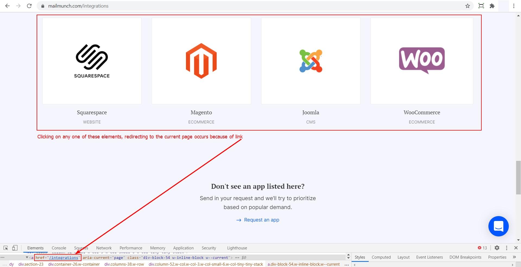This screenshot has width=521, height=267.
Task: Collapse the selected anchor element triangle
Action: pyautogui.click(x=27, y=258)
